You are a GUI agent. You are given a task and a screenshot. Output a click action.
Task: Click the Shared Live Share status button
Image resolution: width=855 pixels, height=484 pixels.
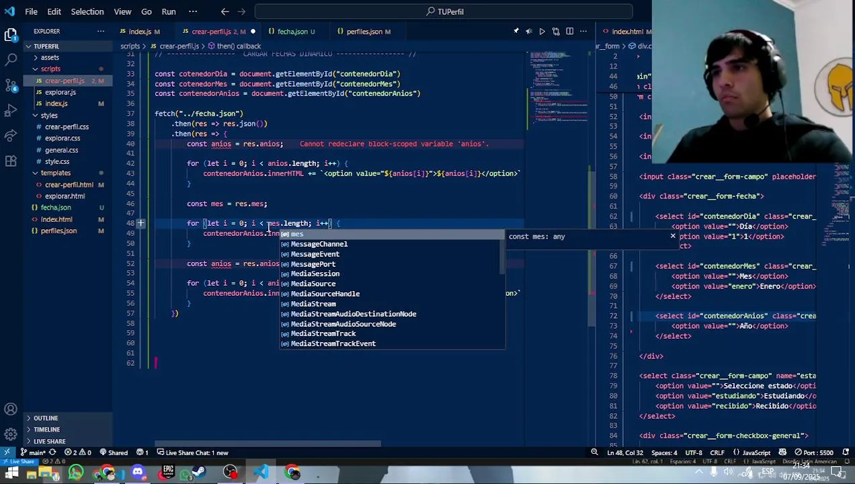click(113, 452)
